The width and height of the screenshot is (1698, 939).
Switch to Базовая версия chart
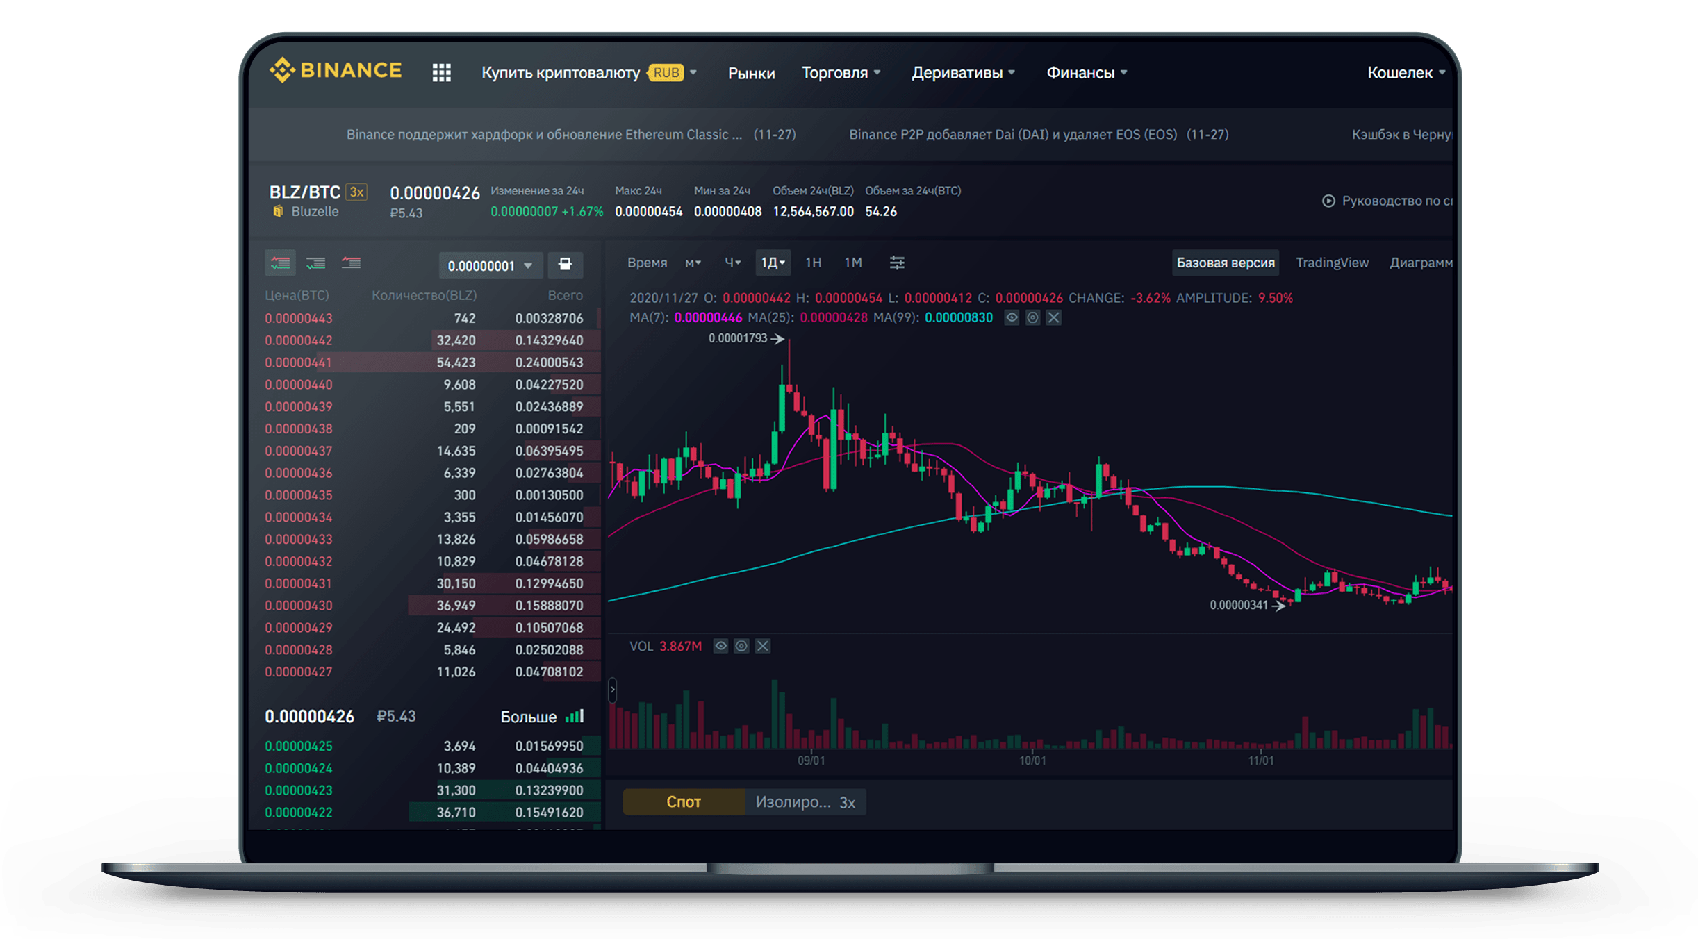(x=1226, y=263)
